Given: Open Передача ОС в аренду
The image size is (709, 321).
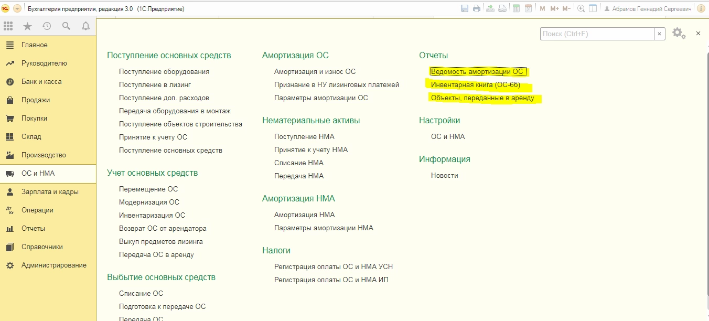Looking at the screenshot, I should tap(156, 255).
